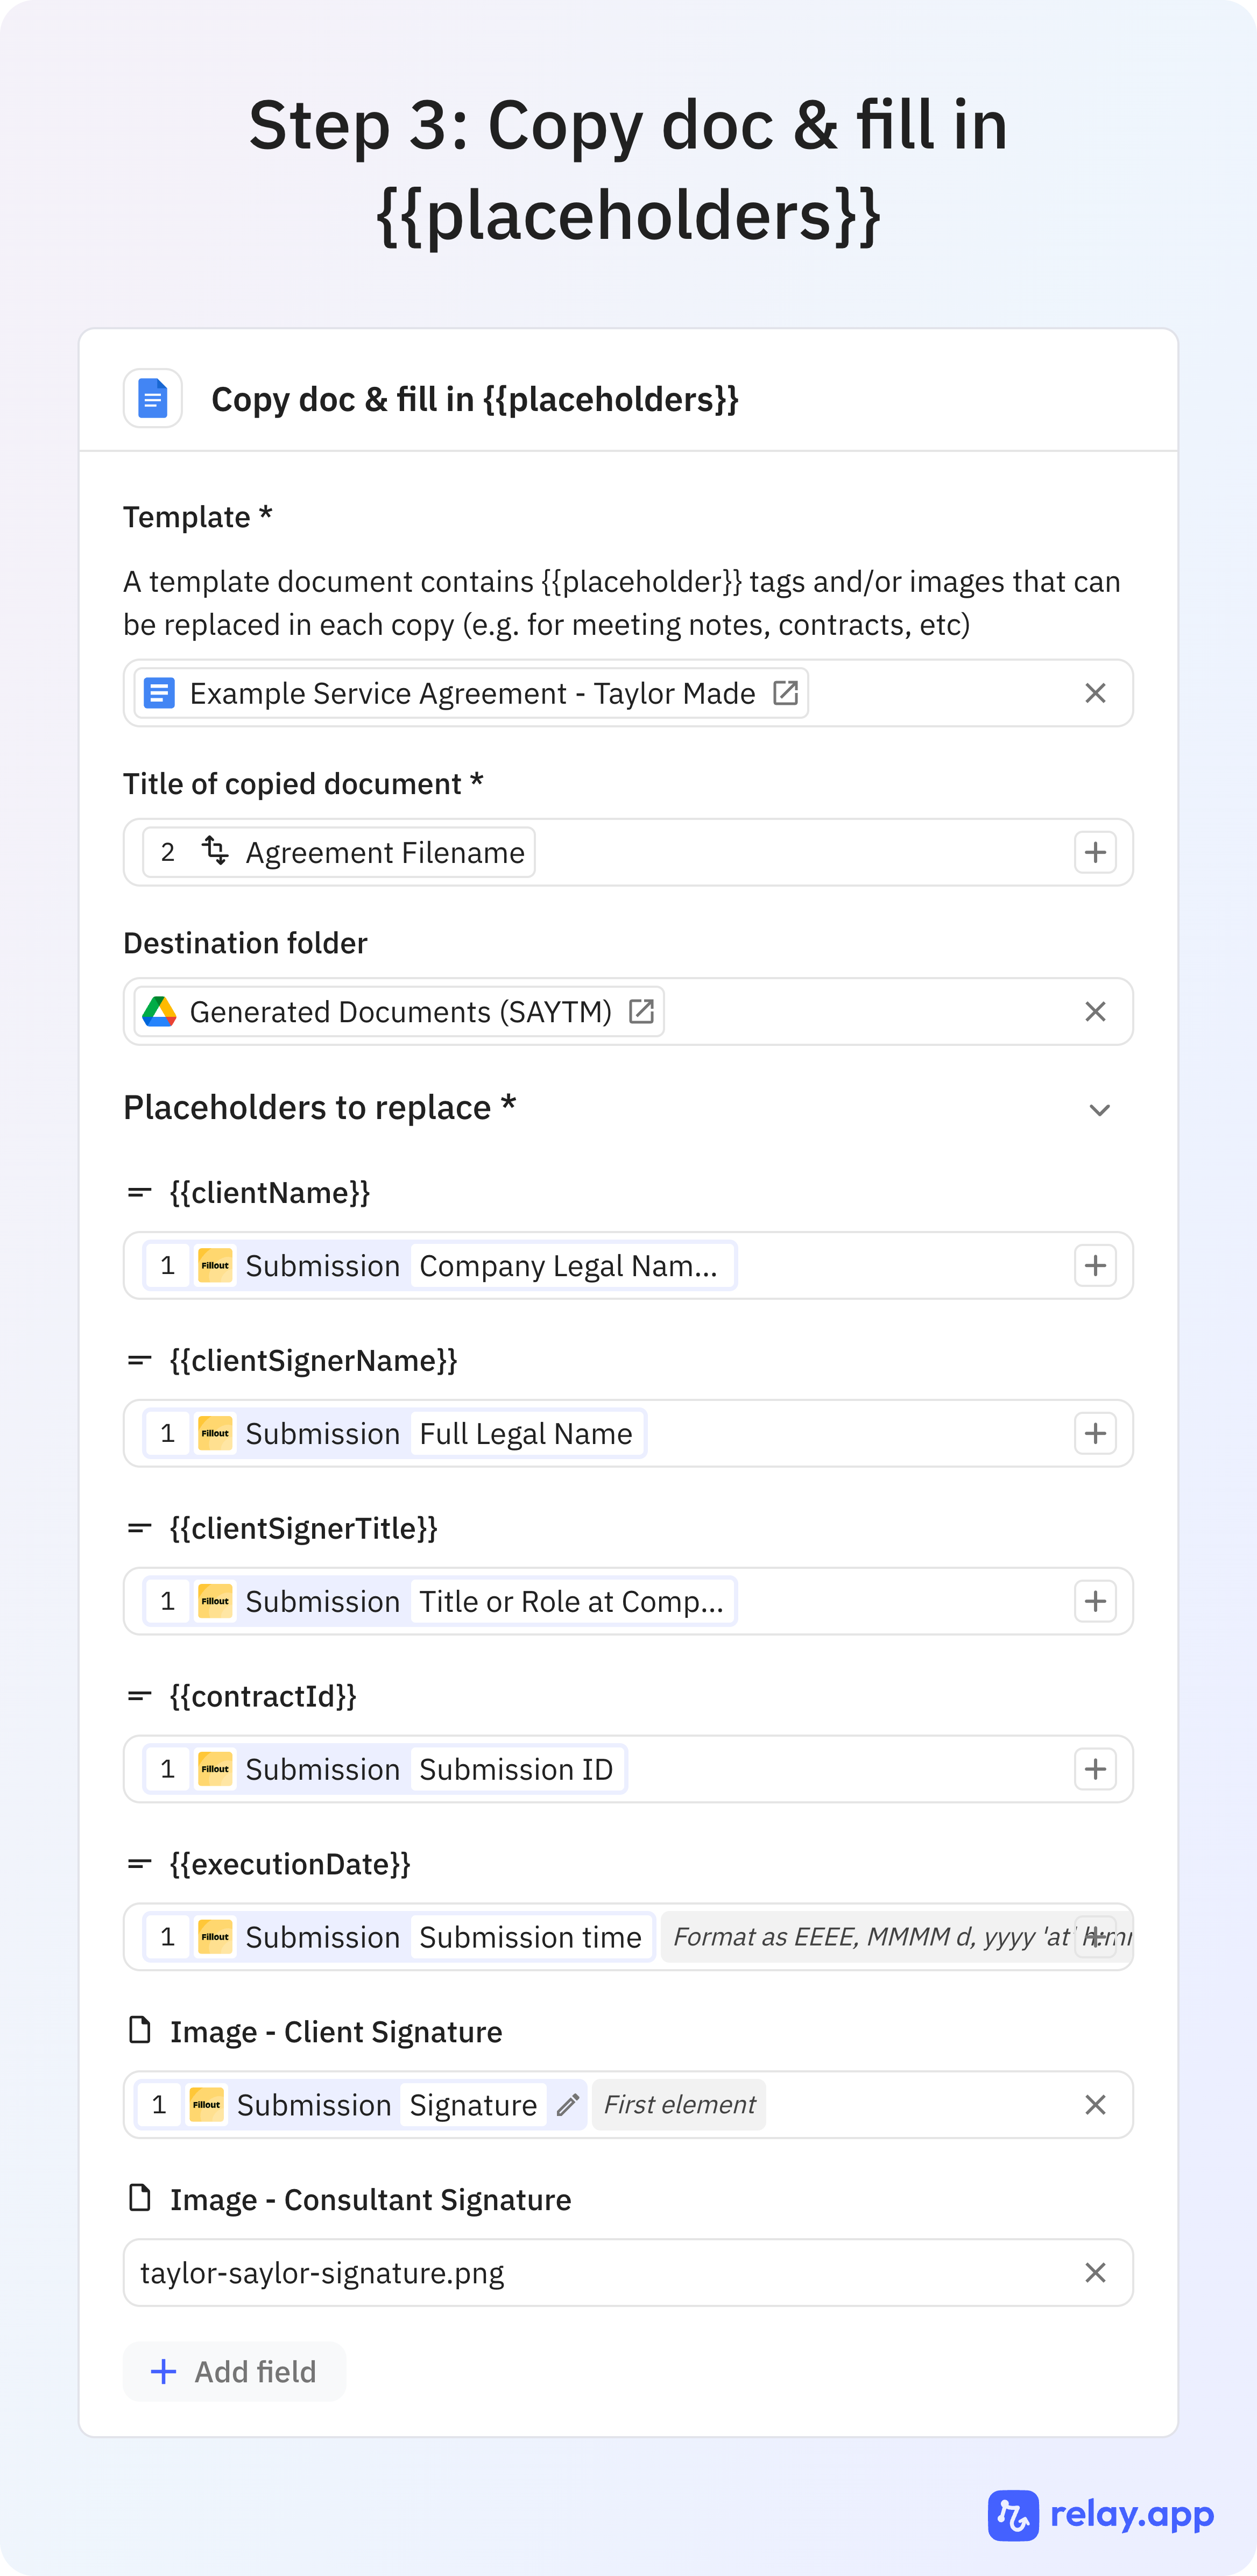Collapse the Placeholders to replace section
This screenshot has height=2576, width=1257.
[x=1099, y=1110]
